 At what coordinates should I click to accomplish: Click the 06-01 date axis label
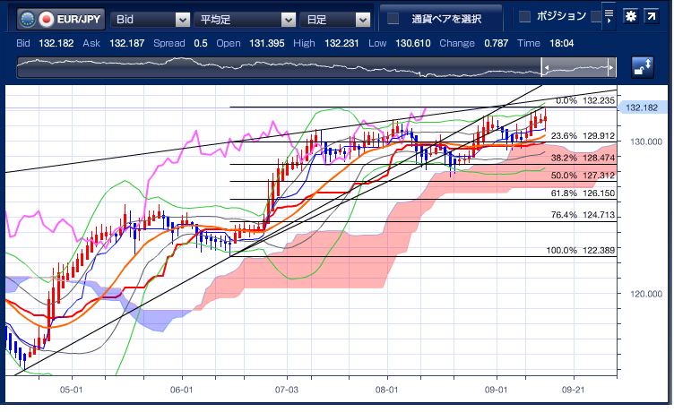point(181,390)
